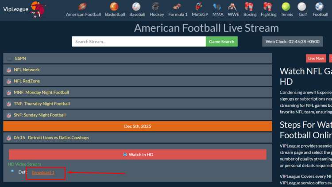
Task: Click the Live Now button
Action: coord(316,58)
